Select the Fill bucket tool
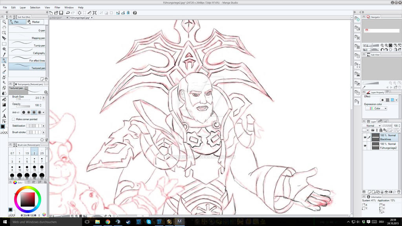Screen dimensions: 402x226 click(x=4, y=99)
